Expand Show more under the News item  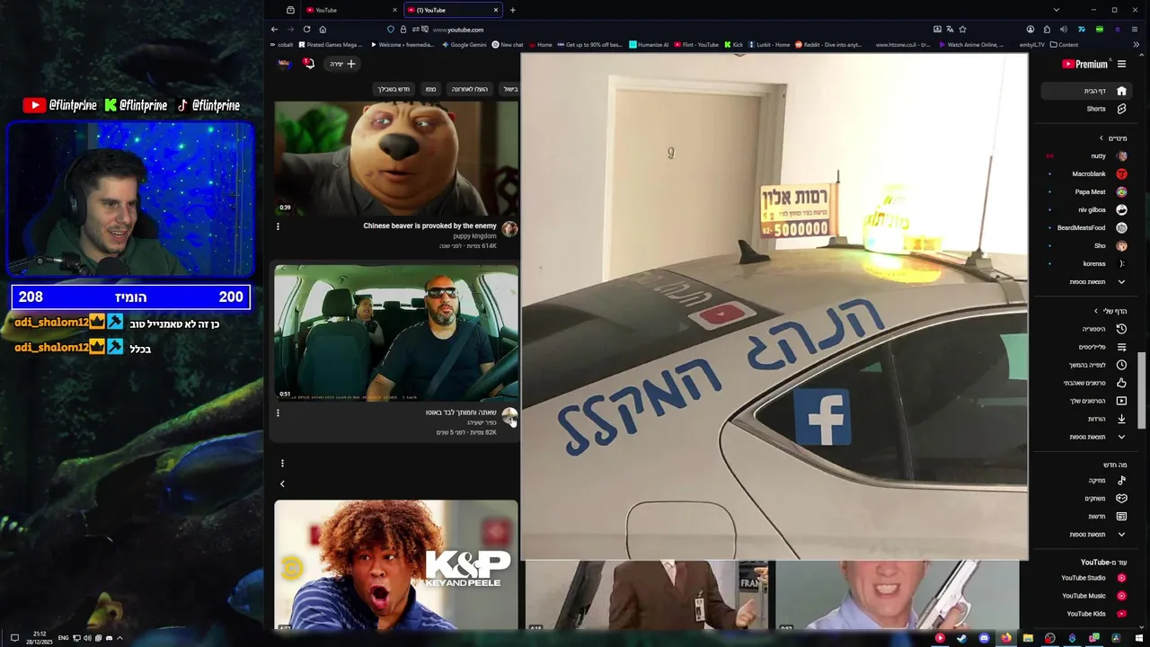(x=1085, y=535)
